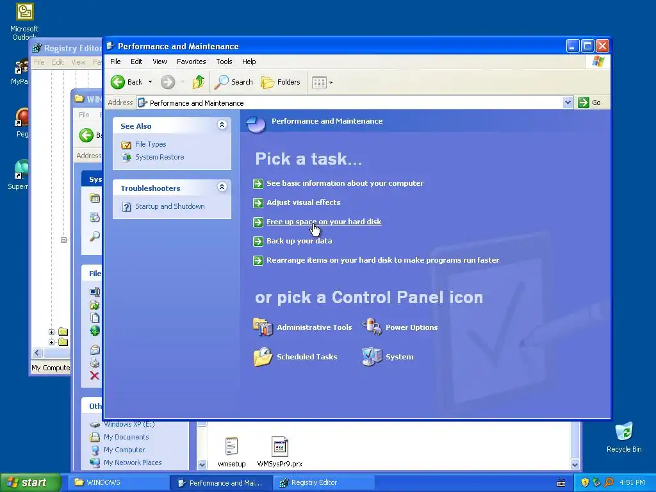Screen dimensions: 656x492
Task: Open the Start menu
Action: (x=30, y=482)
